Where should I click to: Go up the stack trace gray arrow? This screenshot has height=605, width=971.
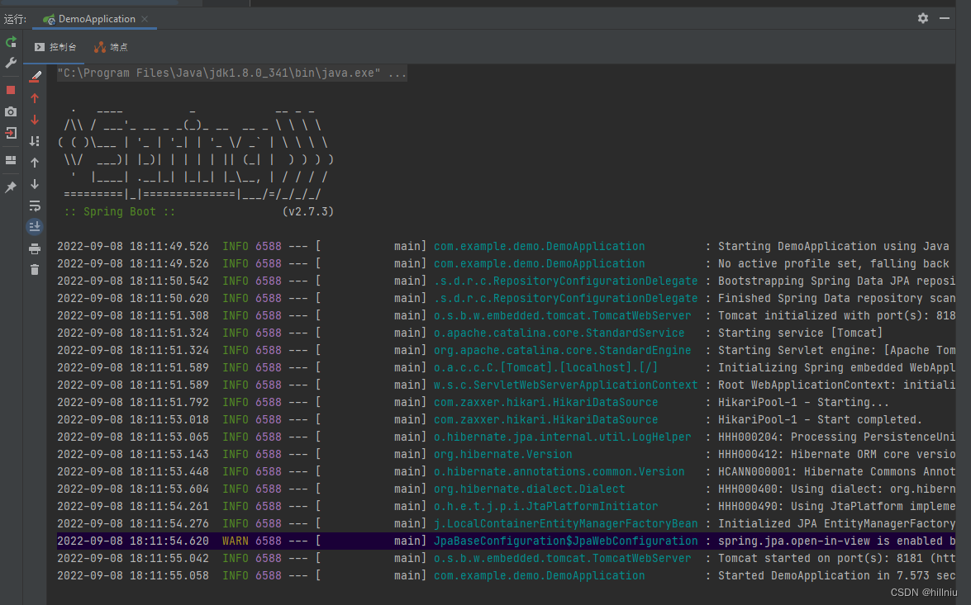[x=35, y=163]
